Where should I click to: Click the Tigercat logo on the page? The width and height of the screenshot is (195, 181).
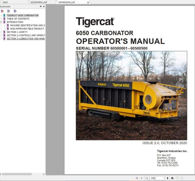(x=95, y=22)
